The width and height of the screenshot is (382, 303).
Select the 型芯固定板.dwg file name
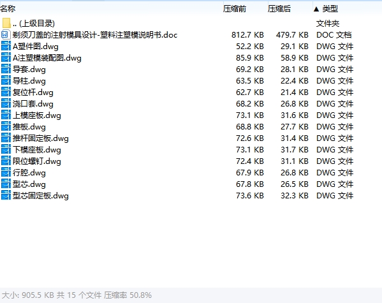click(41, 196)
